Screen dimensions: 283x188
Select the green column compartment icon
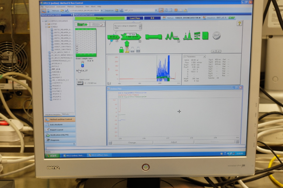(x=154, y=37)
